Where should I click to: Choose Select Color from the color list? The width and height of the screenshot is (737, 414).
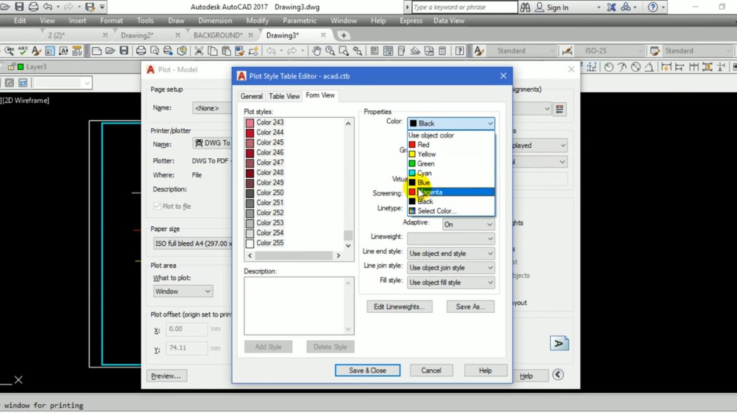click(x=451, y=211)
